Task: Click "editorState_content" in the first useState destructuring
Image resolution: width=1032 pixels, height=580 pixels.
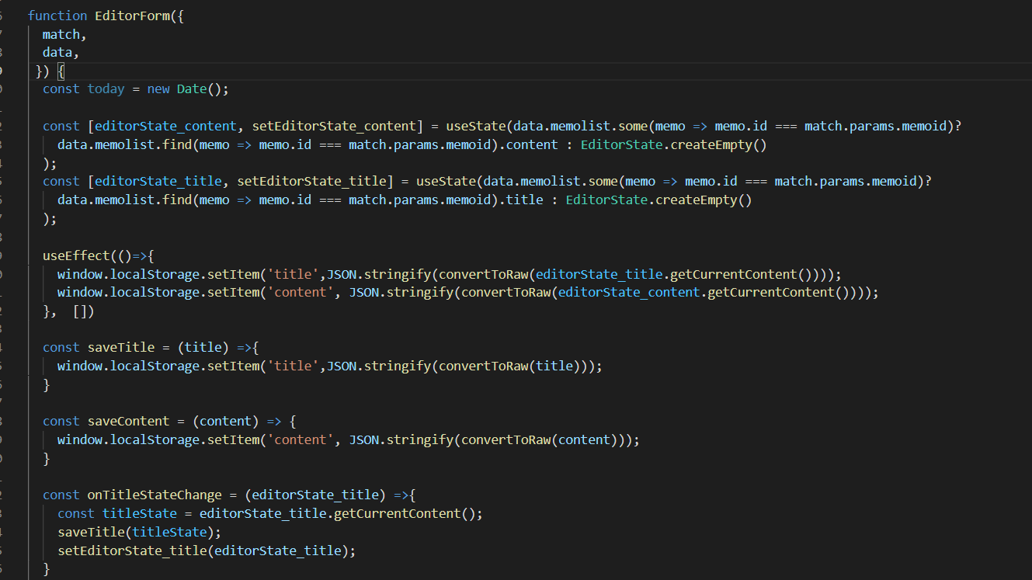Action: (x=165, y=126)
